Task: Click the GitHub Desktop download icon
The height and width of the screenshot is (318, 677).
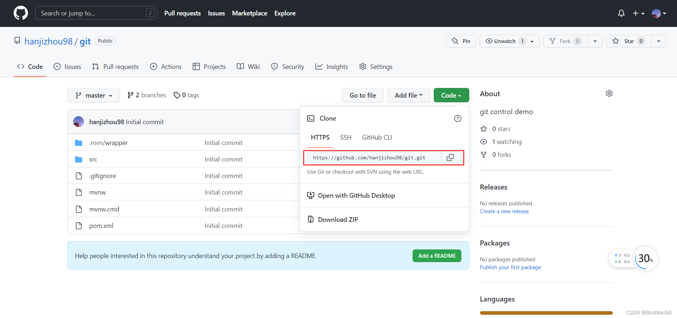Action: [x=311, y=196]
